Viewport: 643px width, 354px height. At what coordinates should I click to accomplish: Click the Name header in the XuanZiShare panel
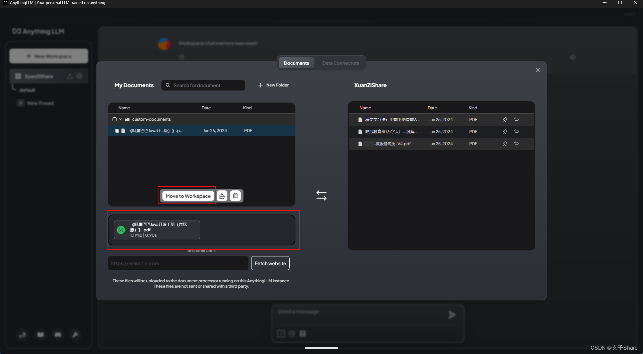[365, 108]
